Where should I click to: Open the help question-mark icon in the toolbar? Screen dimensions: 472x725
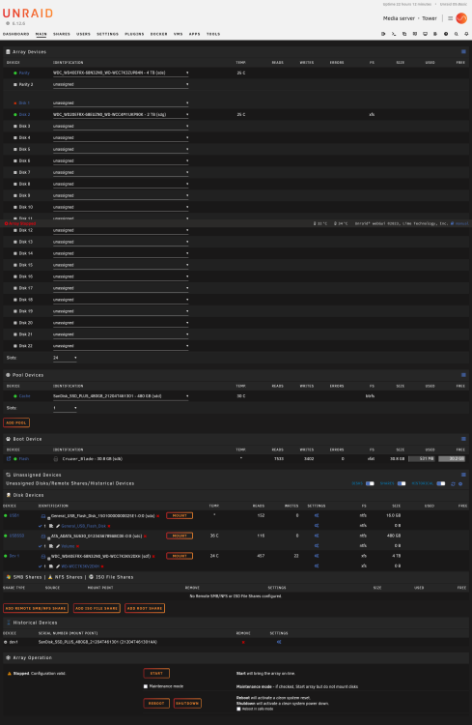446,34
